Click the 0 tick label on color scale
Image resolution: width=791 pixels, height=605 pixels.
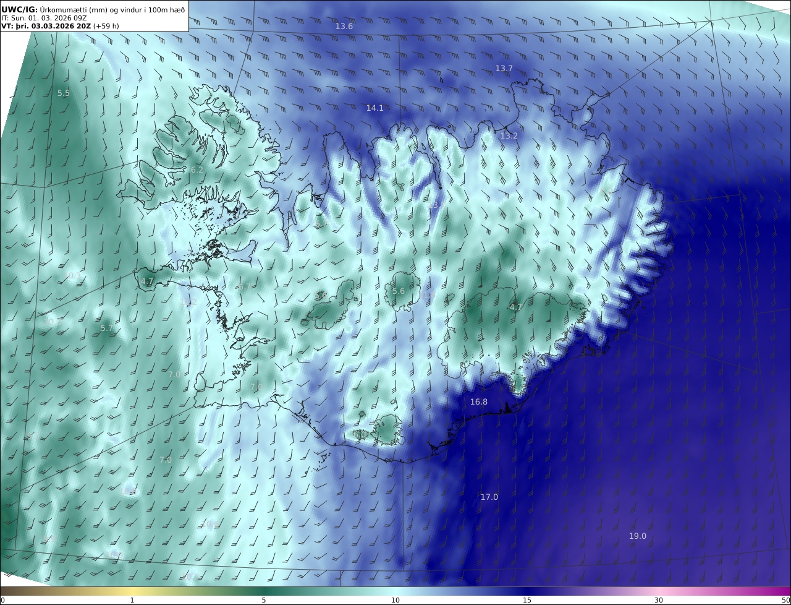tap(2, 600)
